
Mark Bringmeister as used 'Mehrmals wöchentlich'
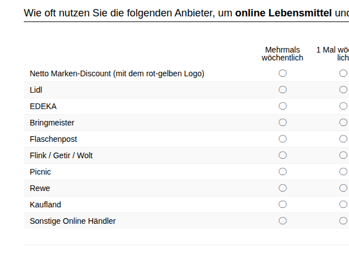[x=283, y=123]
